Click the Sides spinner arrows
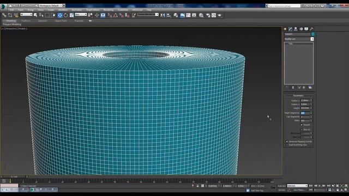Screen dimensions: 349x196 [x=311, y=121]
